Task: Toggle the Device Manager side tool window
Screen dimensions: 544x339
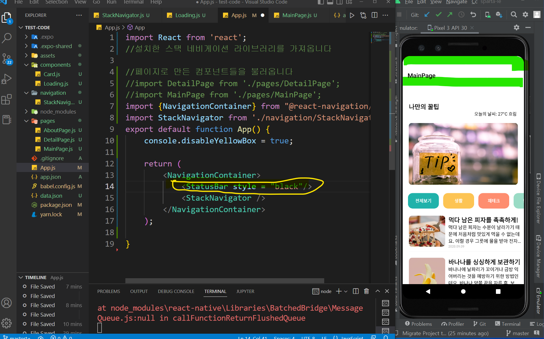Action: (538, 256)
